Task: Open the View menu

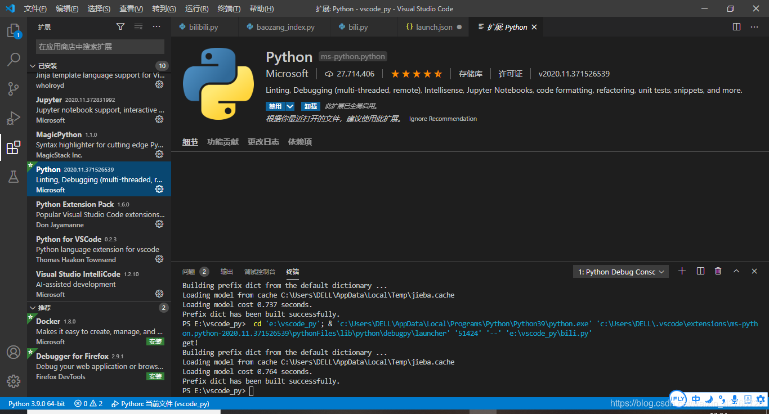Action: (x=131, y=8)
